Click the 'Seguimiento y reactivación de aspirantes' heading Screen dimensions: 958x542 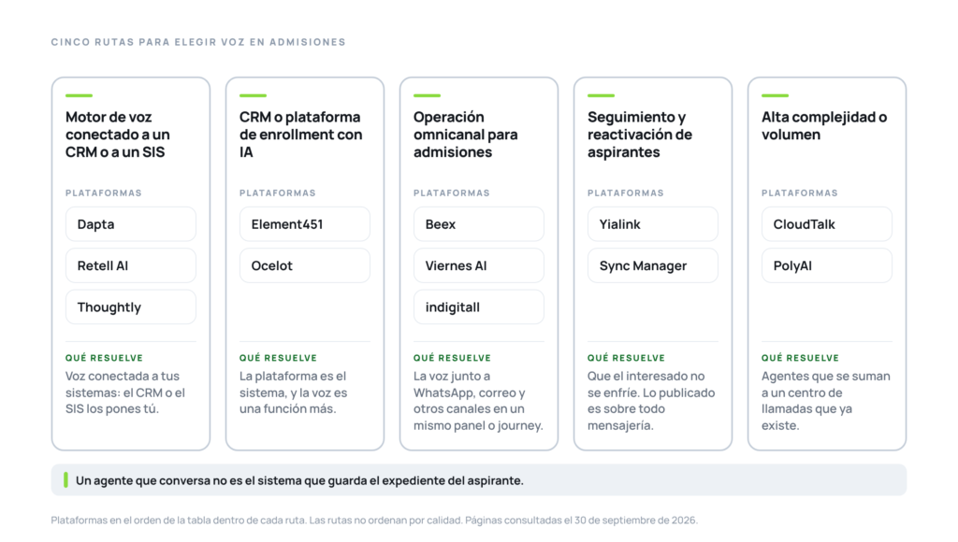click(640, 135)
